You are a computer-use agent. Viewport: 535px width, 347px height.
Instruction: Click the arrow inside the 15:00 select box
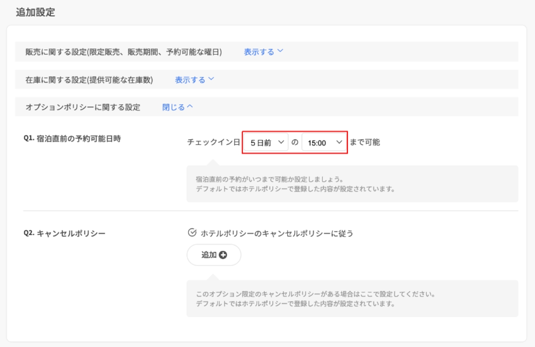[339, 142]
